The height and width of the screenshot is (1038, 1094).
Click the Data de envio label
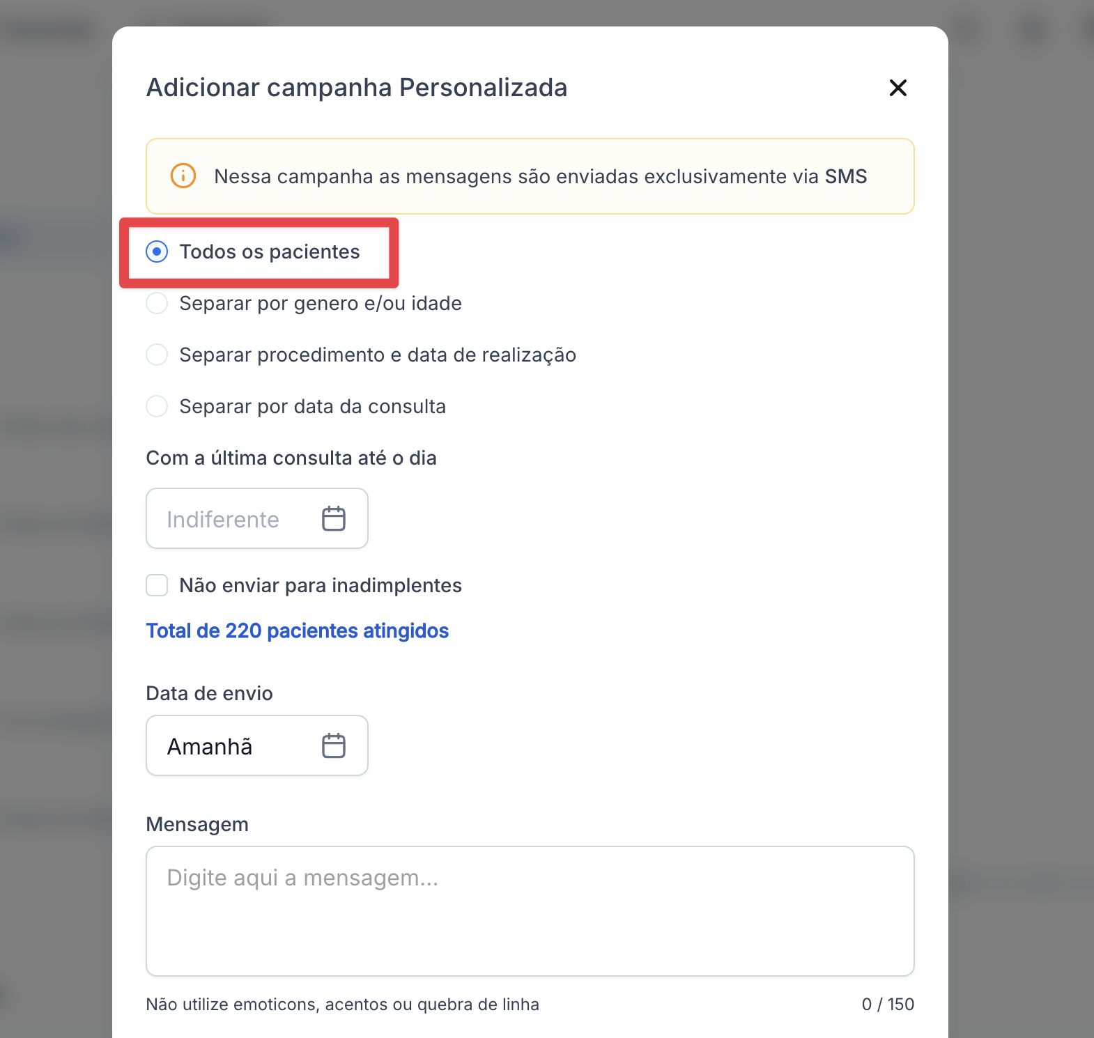209,693
